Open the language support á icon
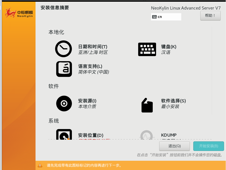Viewport: 226px width, 170px height. click(64, 69)
